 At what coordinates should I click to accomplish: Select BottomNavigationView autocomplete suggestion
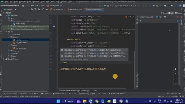(x=94, y=56)
